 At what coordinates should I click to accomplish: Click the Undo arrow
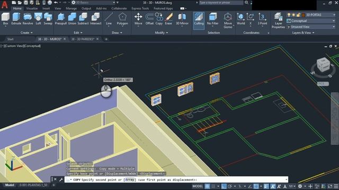tap(56, 3)
